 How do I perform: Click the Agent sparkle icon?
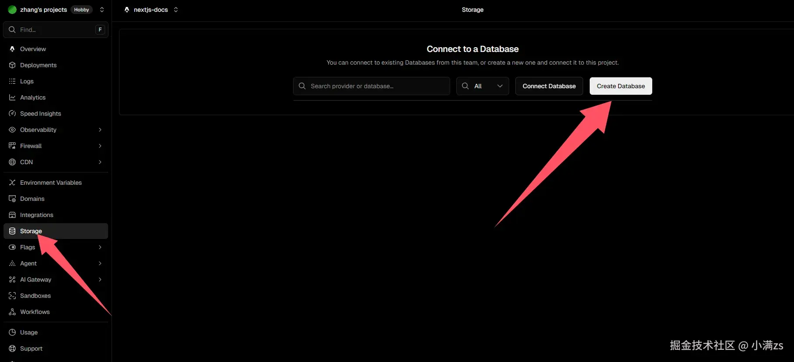click(x=12, y=263)
